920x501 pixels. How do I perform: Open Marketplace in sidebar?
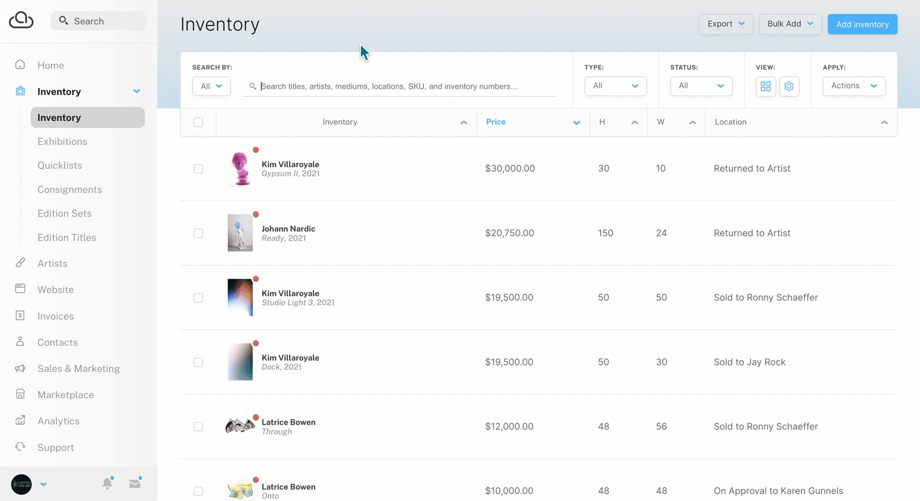(x=65, y=395)
